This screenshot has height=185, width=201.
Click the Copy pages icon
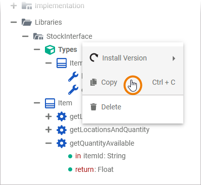[93, 82]
